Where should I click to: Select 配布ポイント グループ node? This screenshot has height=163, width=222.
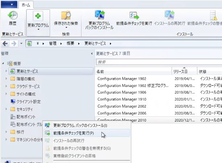coord(26,124)
